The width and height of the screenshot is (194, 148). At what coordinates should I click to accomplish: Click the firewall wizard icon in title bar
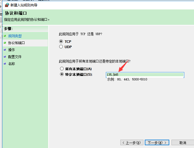coord(7,5)
